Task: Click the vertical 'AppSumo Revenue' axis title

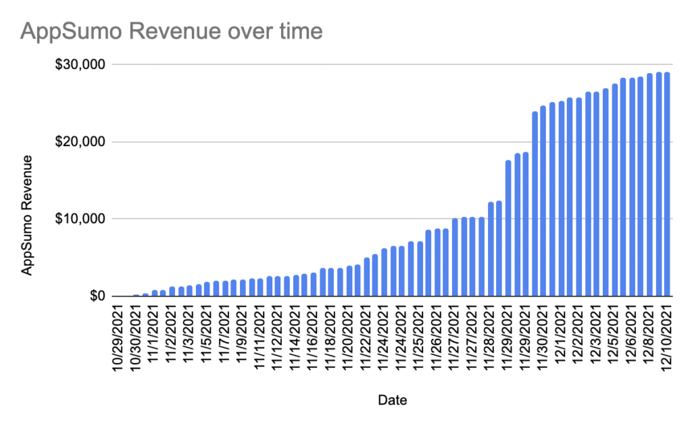Action: pyautogui.click(x=27, y=215)
